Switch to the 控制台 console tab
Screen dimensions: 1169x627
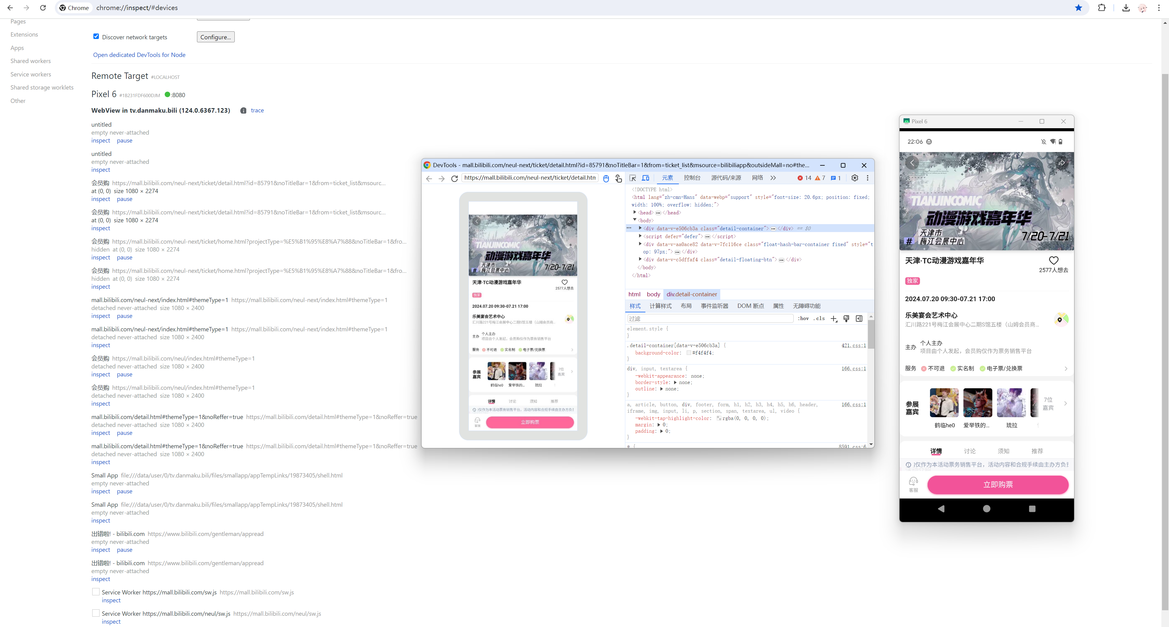[x=692, y=178]
